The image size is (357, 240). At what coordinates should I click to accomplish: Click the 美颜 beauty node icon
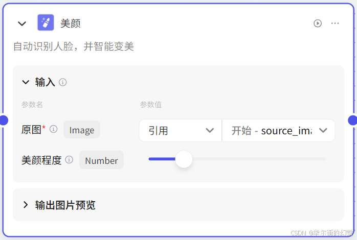tap(46, 22)
